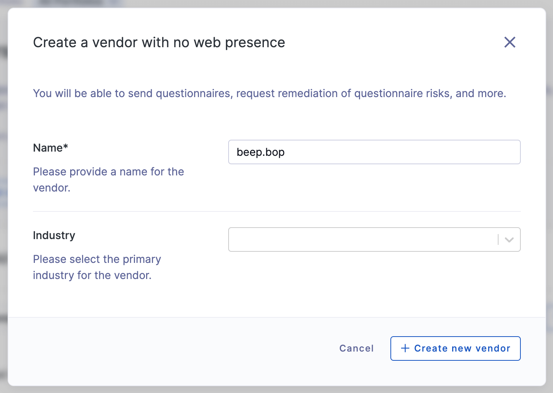Click the dialog title 'Create a vendor with no web presence'
The image size is (553, 393).
[x=159, y=43]
